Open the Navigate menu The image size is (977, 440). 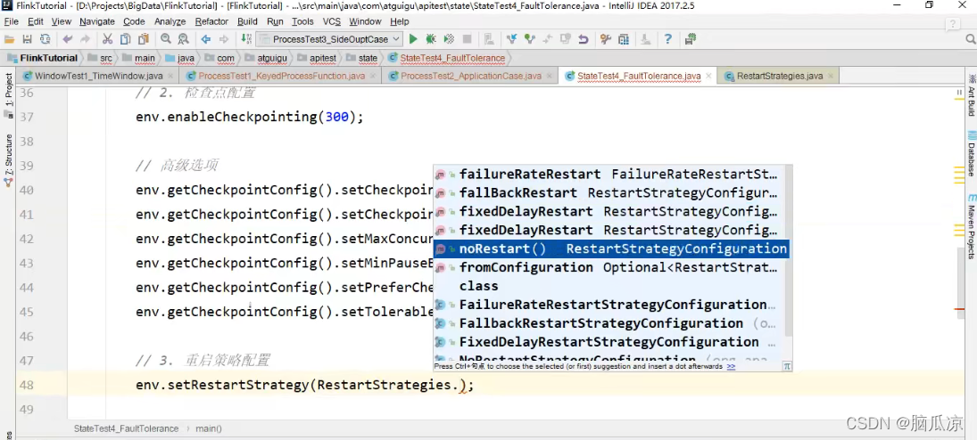(x=97, y=21)
